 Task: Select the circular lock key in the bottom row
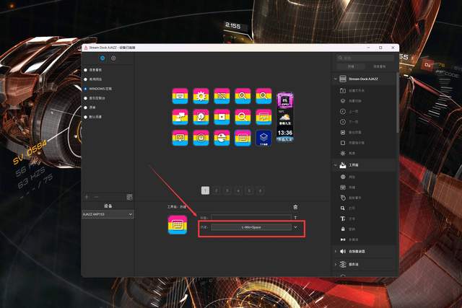coord(201,138)
